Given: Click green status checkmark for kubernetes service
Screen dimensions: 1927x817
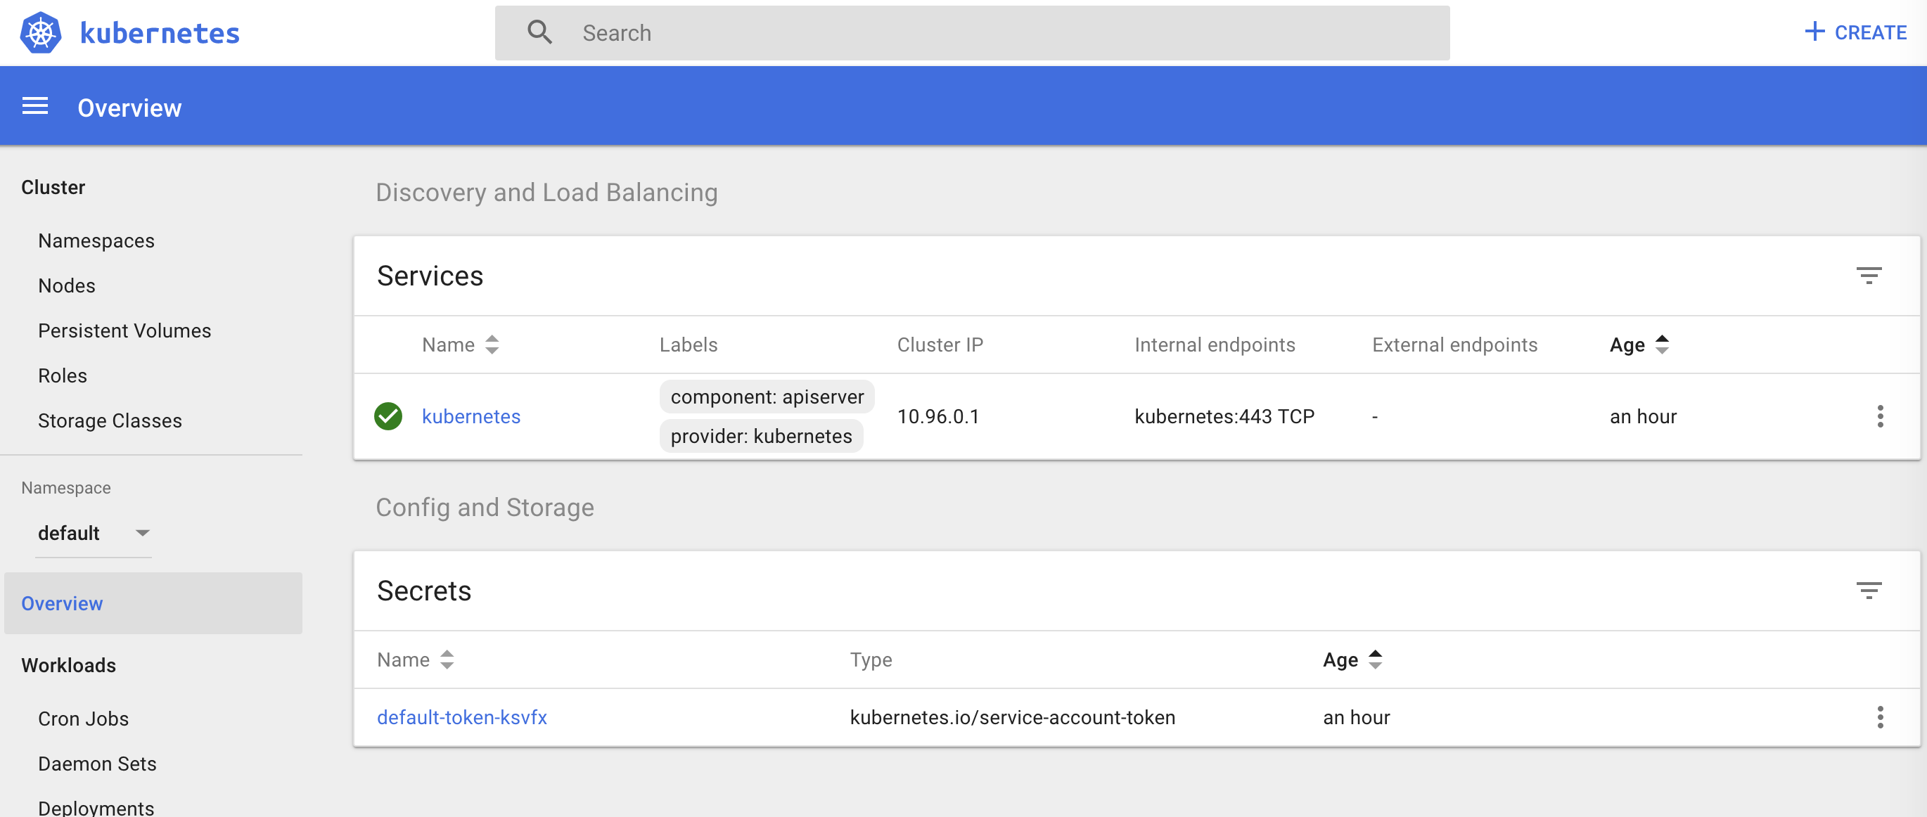Looking at the screenshot, I should click(388, 416).
